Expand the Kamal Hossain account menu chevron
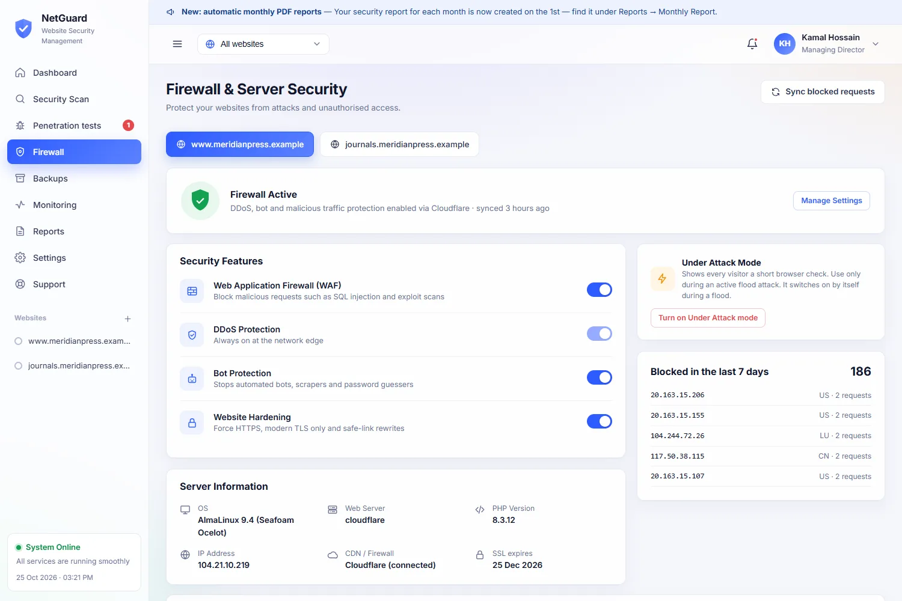The image size is (902, 601). click(x=876, y=44)
